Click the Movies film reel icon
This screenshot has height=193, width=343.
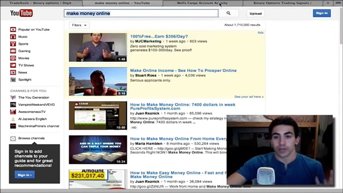(13, 58)
